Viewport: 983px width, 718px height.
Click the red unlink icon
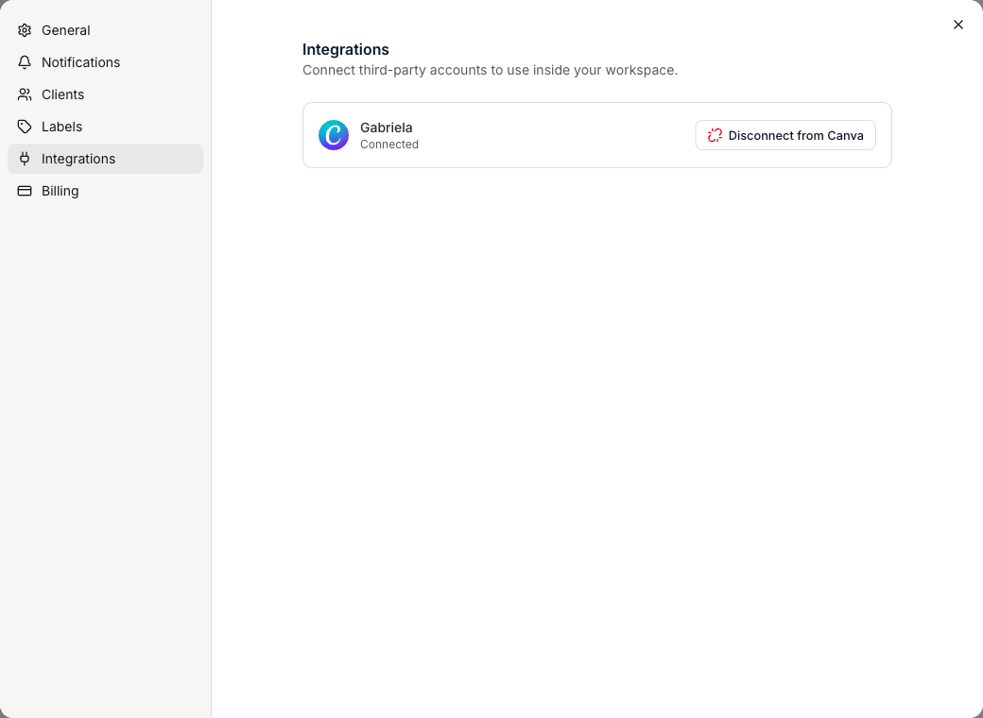coord(715,135)
